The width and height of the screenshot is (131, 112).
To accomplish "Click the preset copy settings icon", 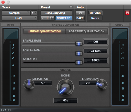I will click(52, 18).
